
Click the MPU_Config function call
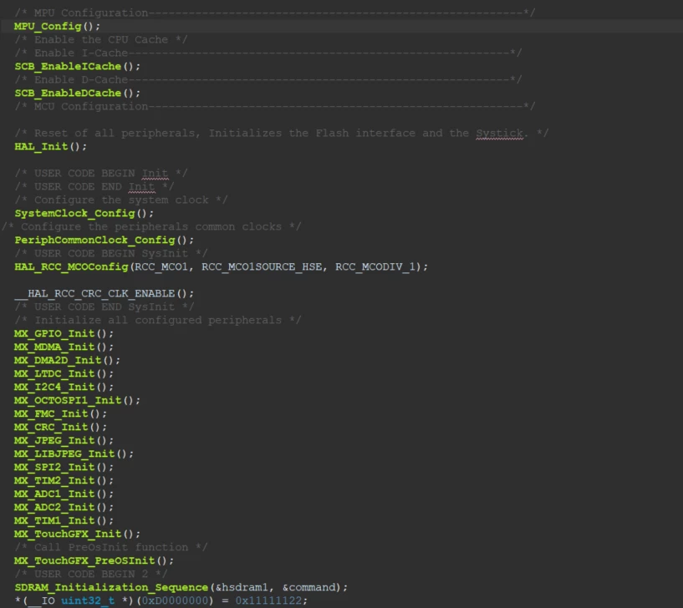[x=57, y=26]
